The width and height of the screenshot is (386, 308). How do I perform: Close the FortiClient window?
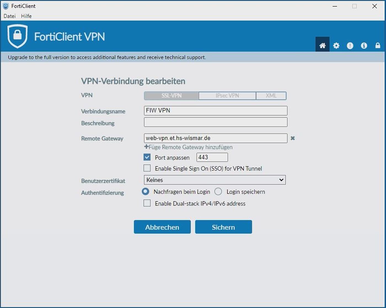374,6
